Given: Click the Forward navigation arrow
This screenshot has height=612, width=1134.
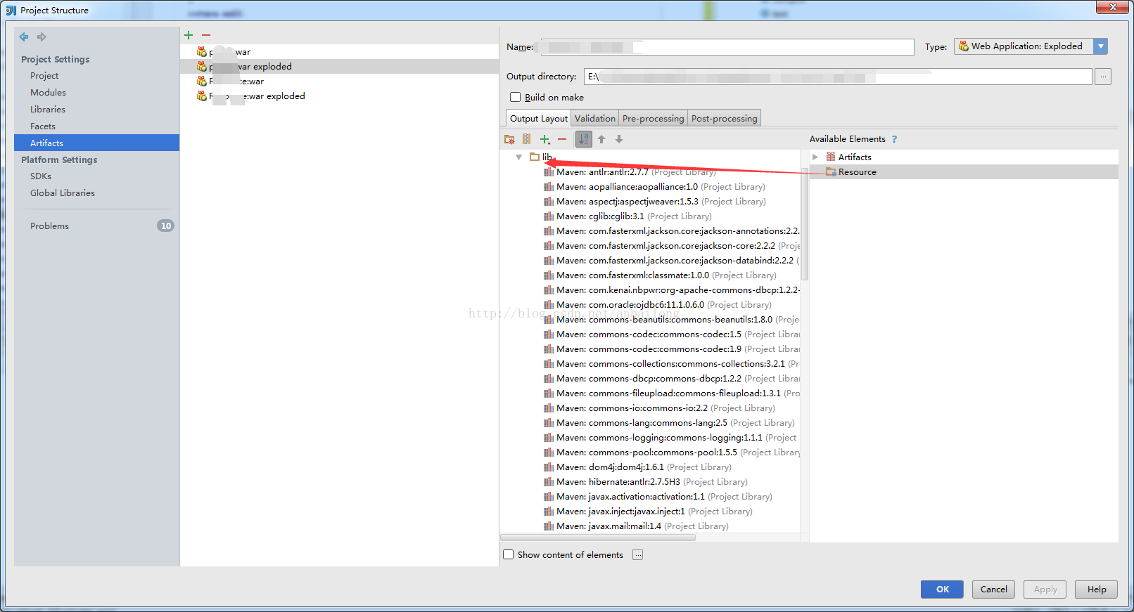Looking at the screenshot, I should tap(42, 37).
